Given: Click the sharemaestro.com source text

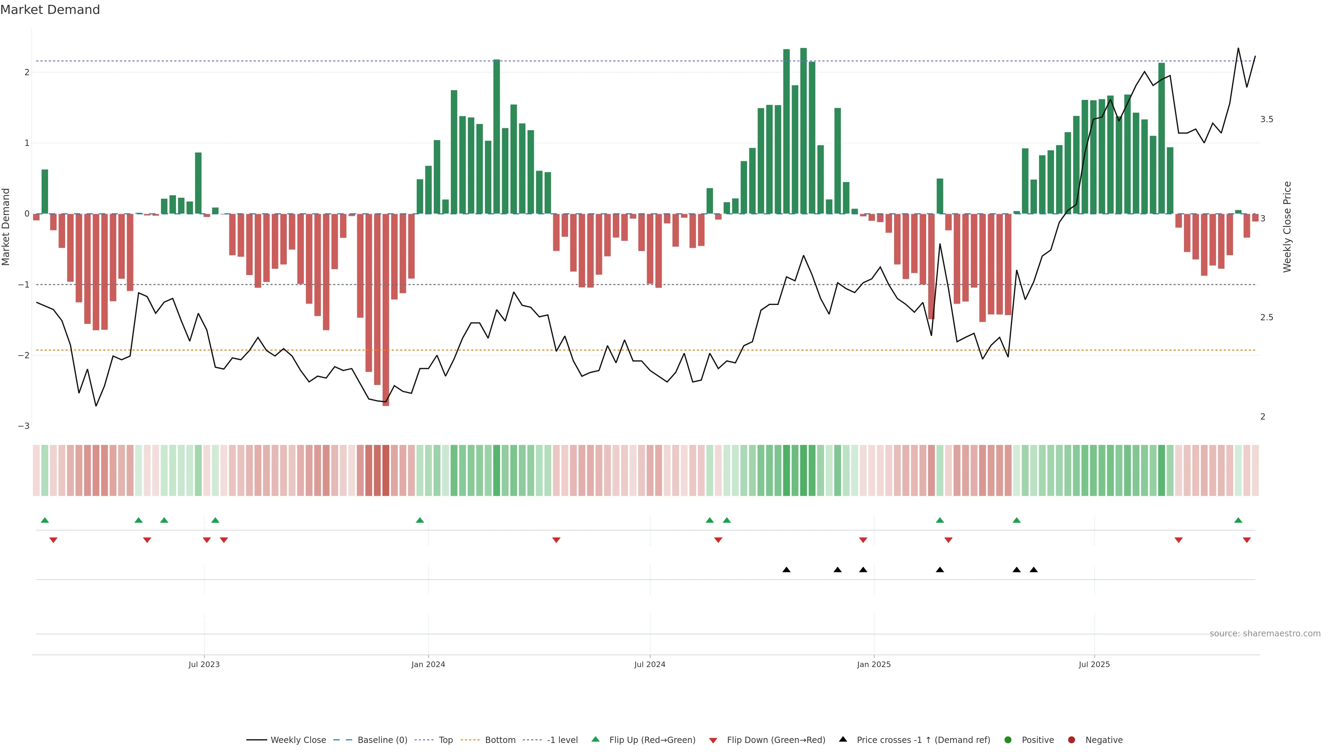Looking at the screenshot, I should pos(1265,634).
